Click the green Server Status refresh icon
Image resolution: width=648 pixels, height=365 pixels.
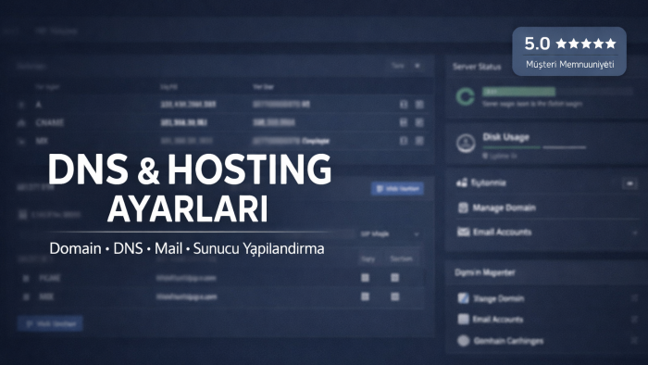coord(465,96)
